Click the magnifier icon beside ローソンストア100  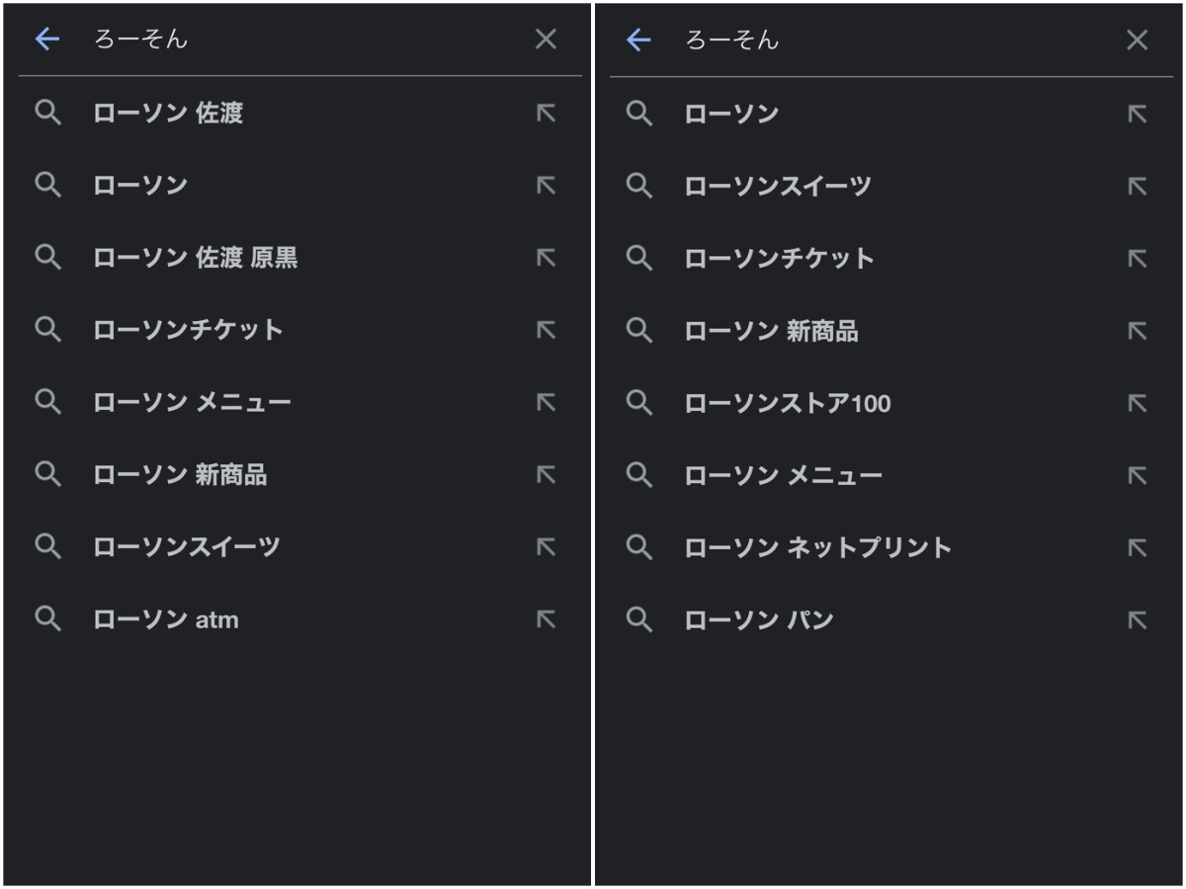click(639, 403)
